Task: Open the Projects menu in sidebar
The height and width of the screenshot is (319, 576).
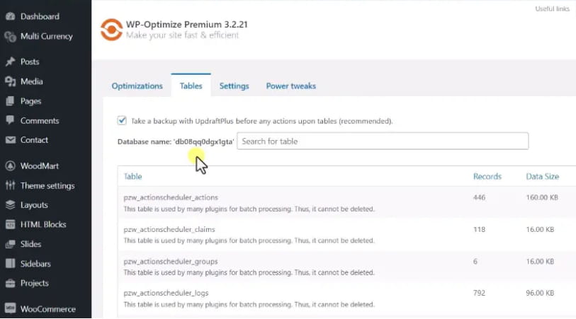Action: point(34,283)
